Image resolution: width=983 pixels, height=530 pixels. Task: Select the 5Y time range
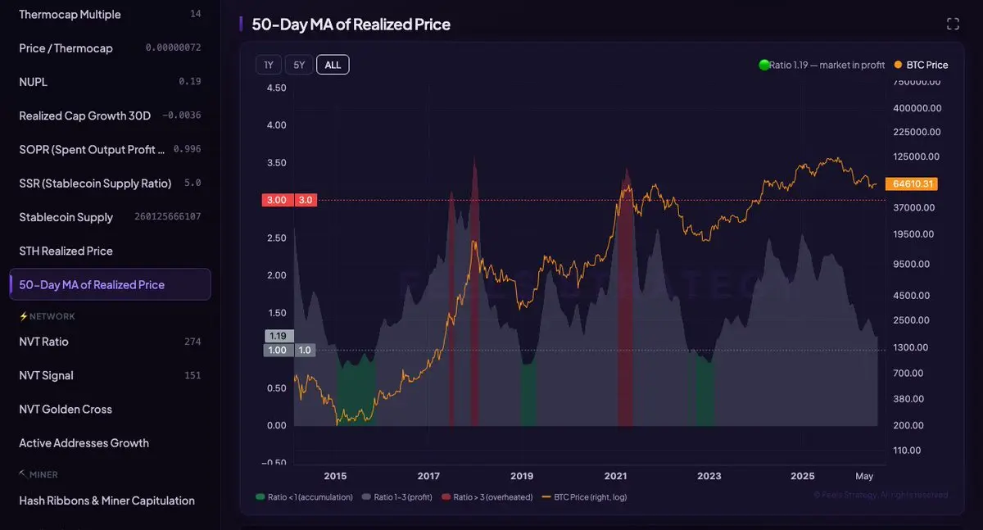(299, 65)
